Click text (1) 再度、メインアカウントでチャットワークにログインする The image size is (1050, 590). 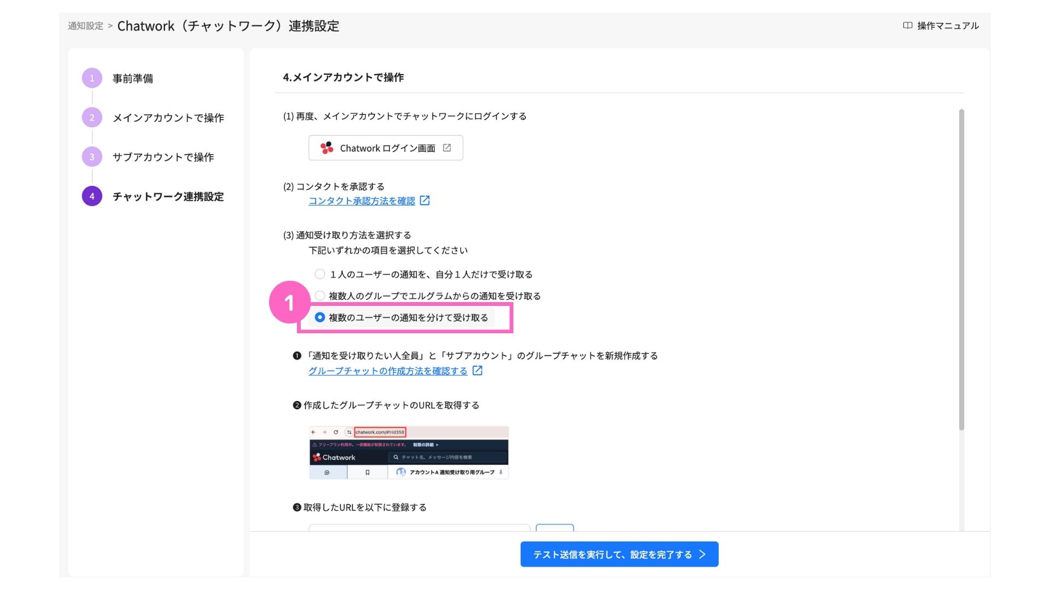(405, 116)
